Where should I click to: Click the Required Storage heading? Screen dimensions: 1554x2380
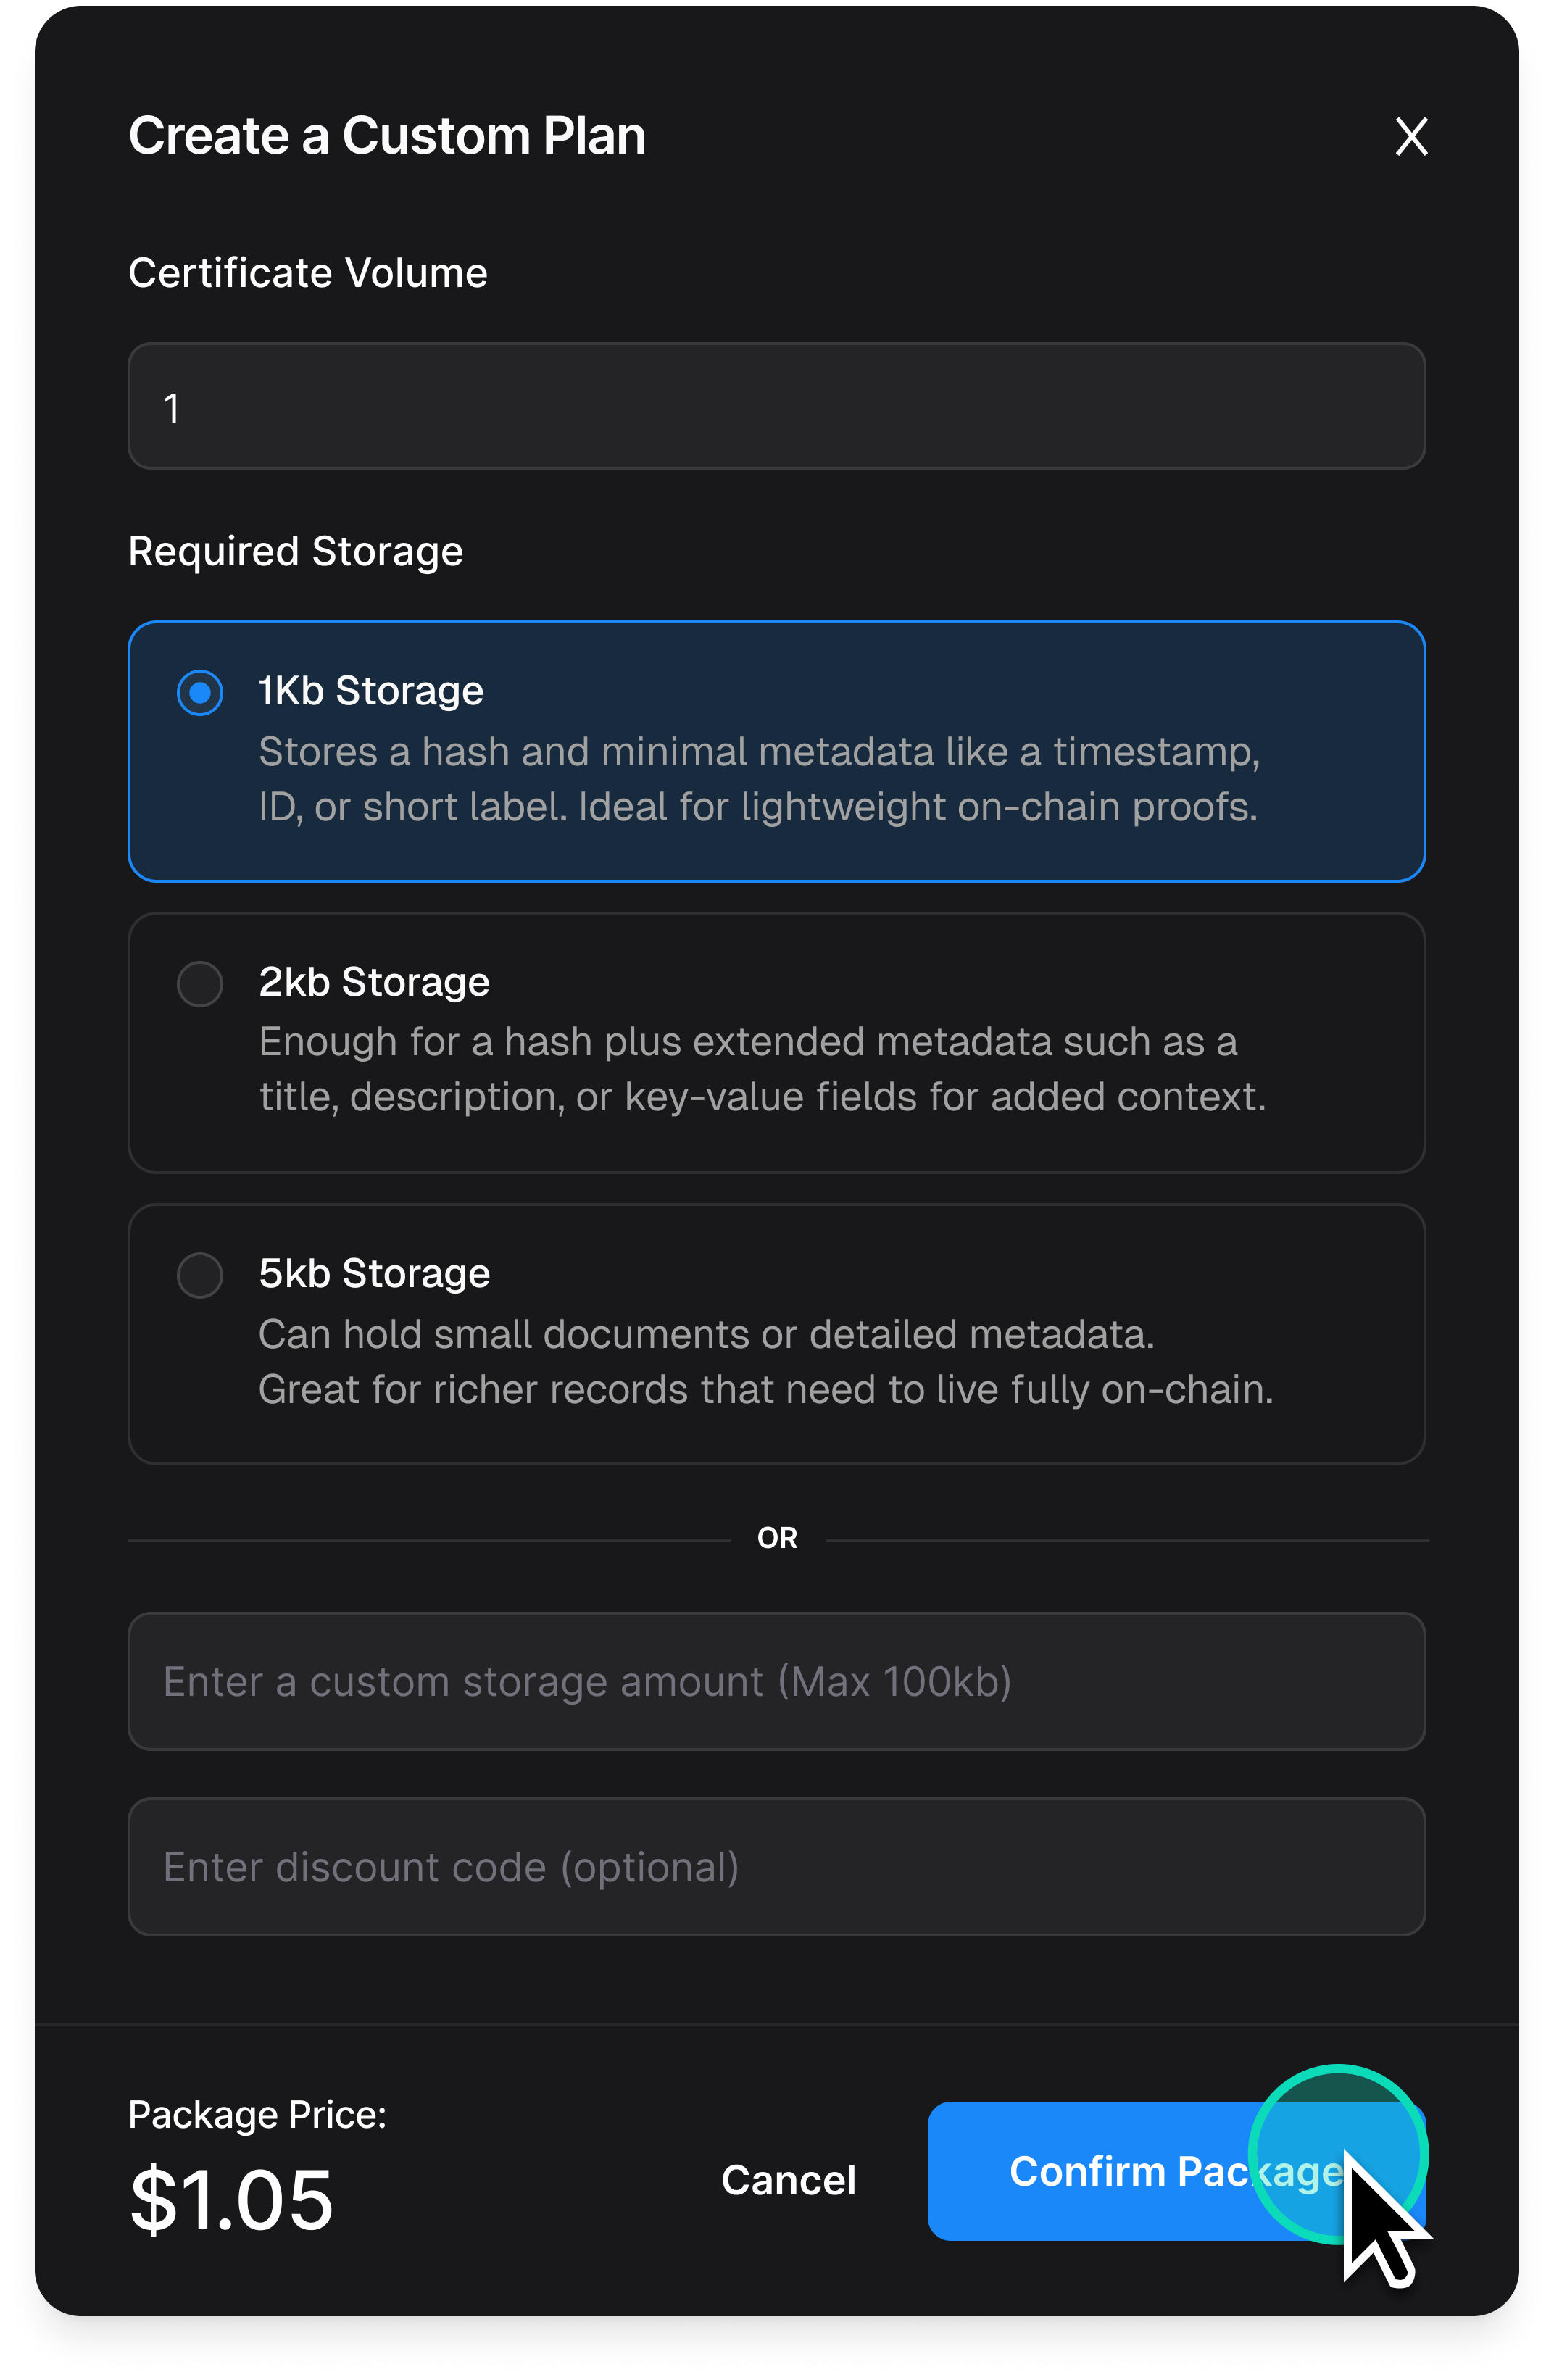[x=296, y=552]
